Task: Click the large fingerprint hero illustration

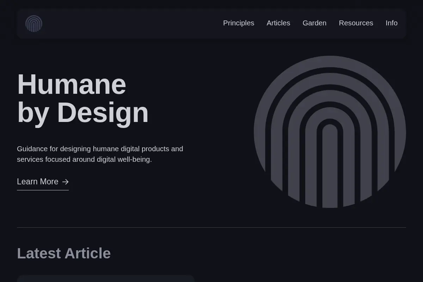Action: pos(330,132)
